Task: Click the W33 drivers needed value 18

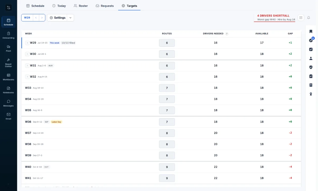Action: point(216,88)
